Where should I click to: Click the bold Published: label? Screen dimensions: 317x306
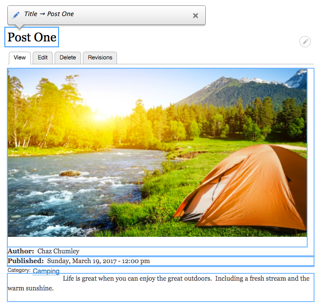(26, 261)
